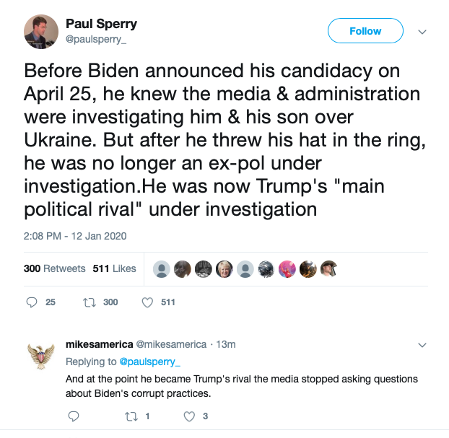Like Paul Sperry's tweet with heart icon
The height and width of the screenshot is (438, 449).
147,302
